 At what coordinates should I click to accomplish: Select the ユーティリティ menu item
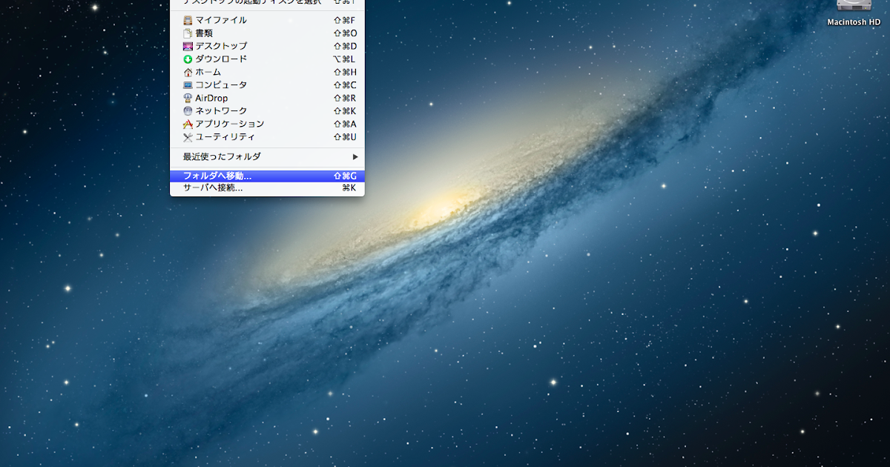(x=267, y=136)
